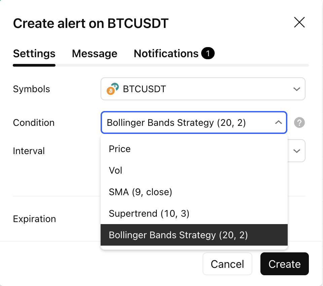The width and height of the screenshot is (323, 286).
Task: Switch to the Settings tab
Action: tap(34, 53)
